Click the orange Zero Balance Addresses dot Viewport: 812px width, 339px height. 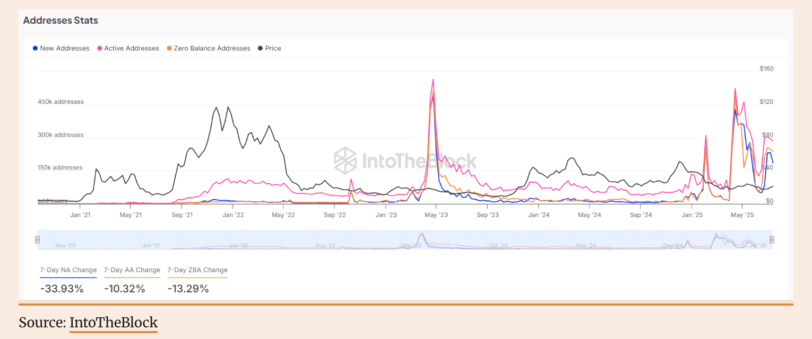(169, 48)
